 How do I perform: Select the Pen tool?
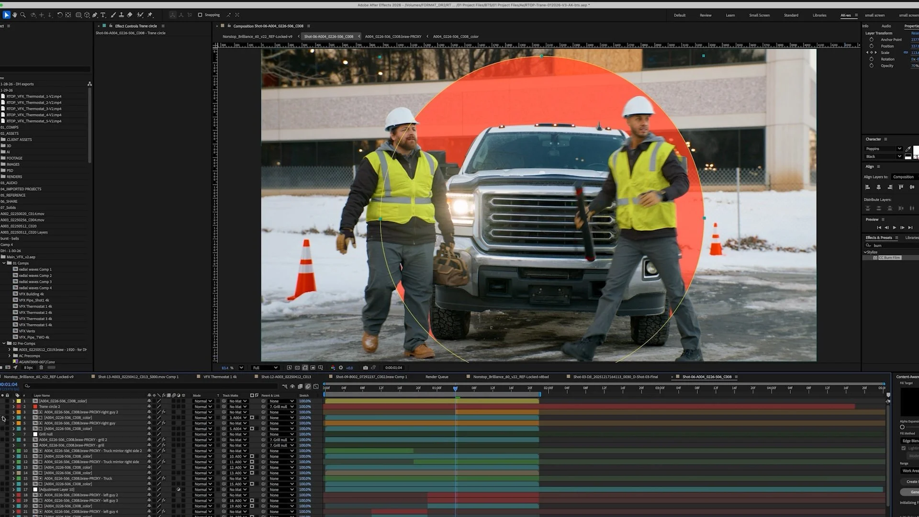point(95,15)
